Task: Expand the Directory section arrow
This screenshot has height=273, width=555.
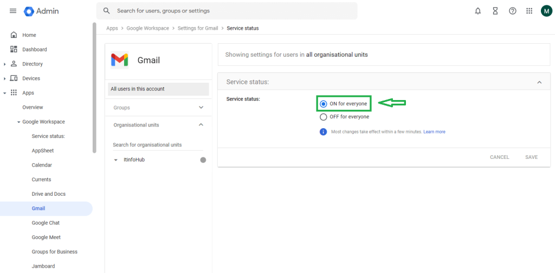Action: pyautogui.click(x=4, y=64)
